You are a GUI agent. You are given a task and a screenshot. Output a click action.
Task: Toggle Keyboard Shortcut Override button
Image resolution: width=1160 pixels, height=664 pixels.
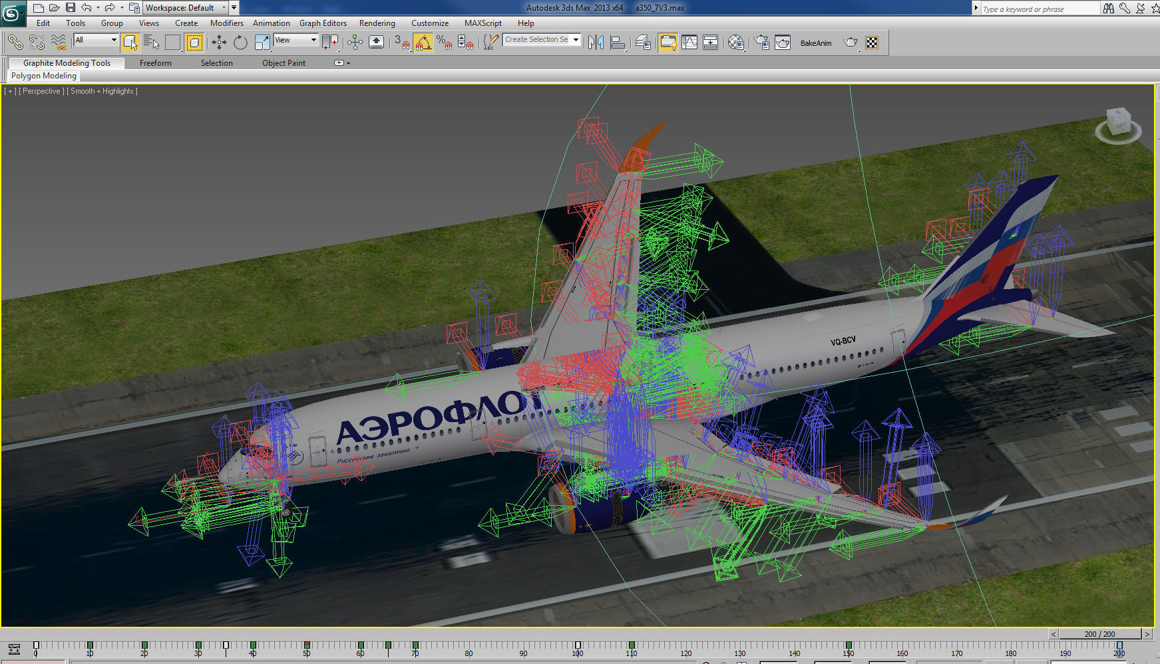click(376, 43)
